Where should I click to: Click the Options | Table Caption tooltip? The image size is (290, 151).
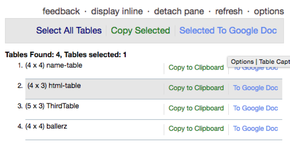click(259, 62)
